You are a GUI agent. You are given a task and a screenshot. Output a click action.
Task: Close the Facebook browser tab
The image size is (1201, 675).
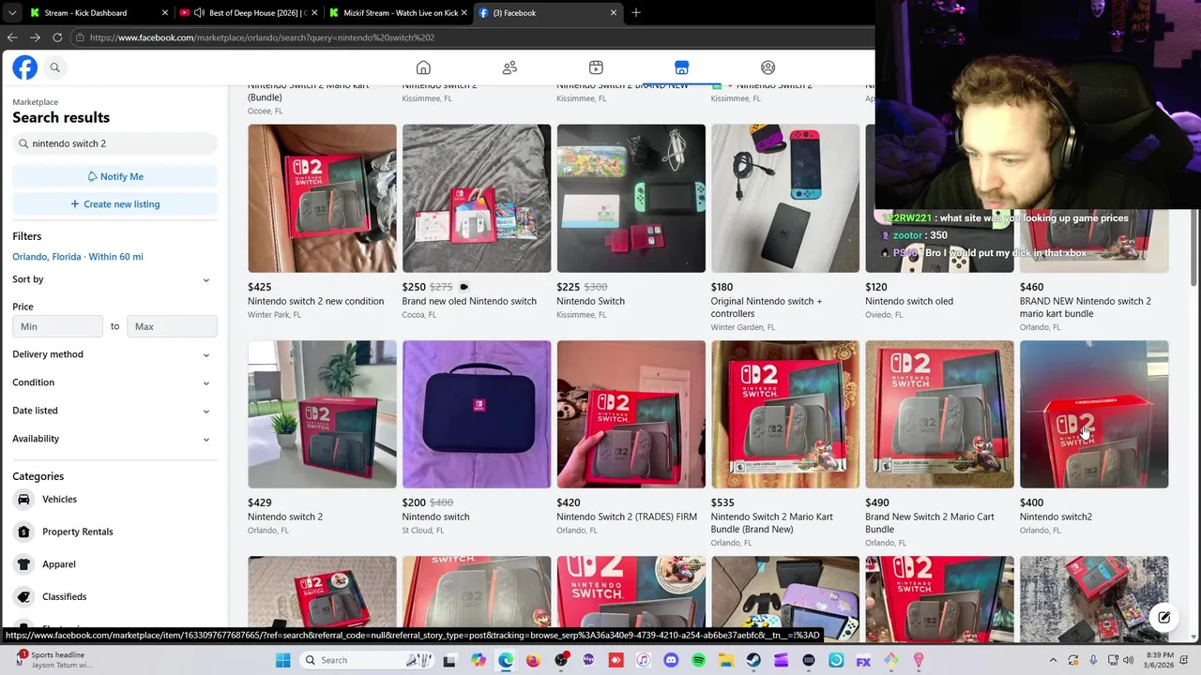(x=614, y=12)
